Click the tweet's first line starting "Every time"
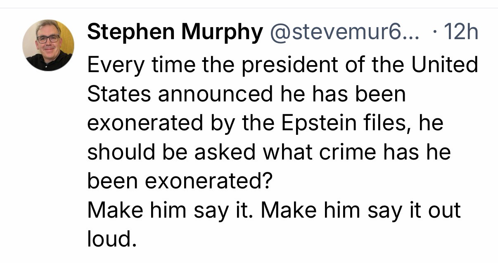Screen dimensions: 498x263 (x=282, y=65)
